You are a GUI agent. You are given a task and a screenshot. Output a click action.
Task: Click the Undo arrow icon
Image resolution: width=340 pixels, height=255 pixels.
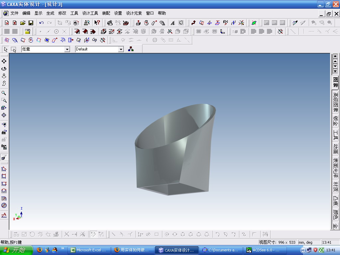coord(42,23)
